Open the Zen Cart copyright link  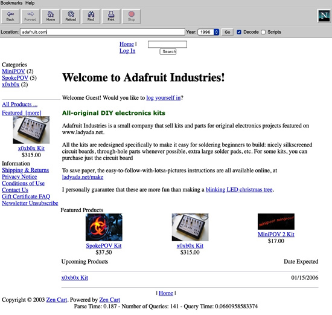[x=57, y=300]
